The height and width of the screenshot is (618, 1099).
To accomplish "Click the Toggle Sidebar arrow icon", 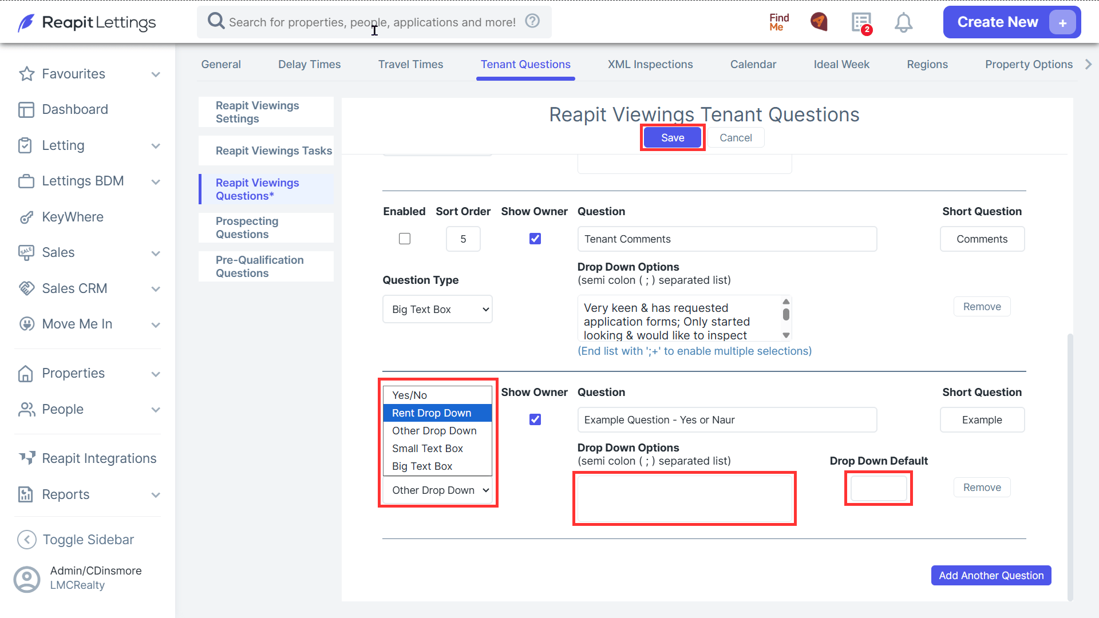I will [27, 540].
